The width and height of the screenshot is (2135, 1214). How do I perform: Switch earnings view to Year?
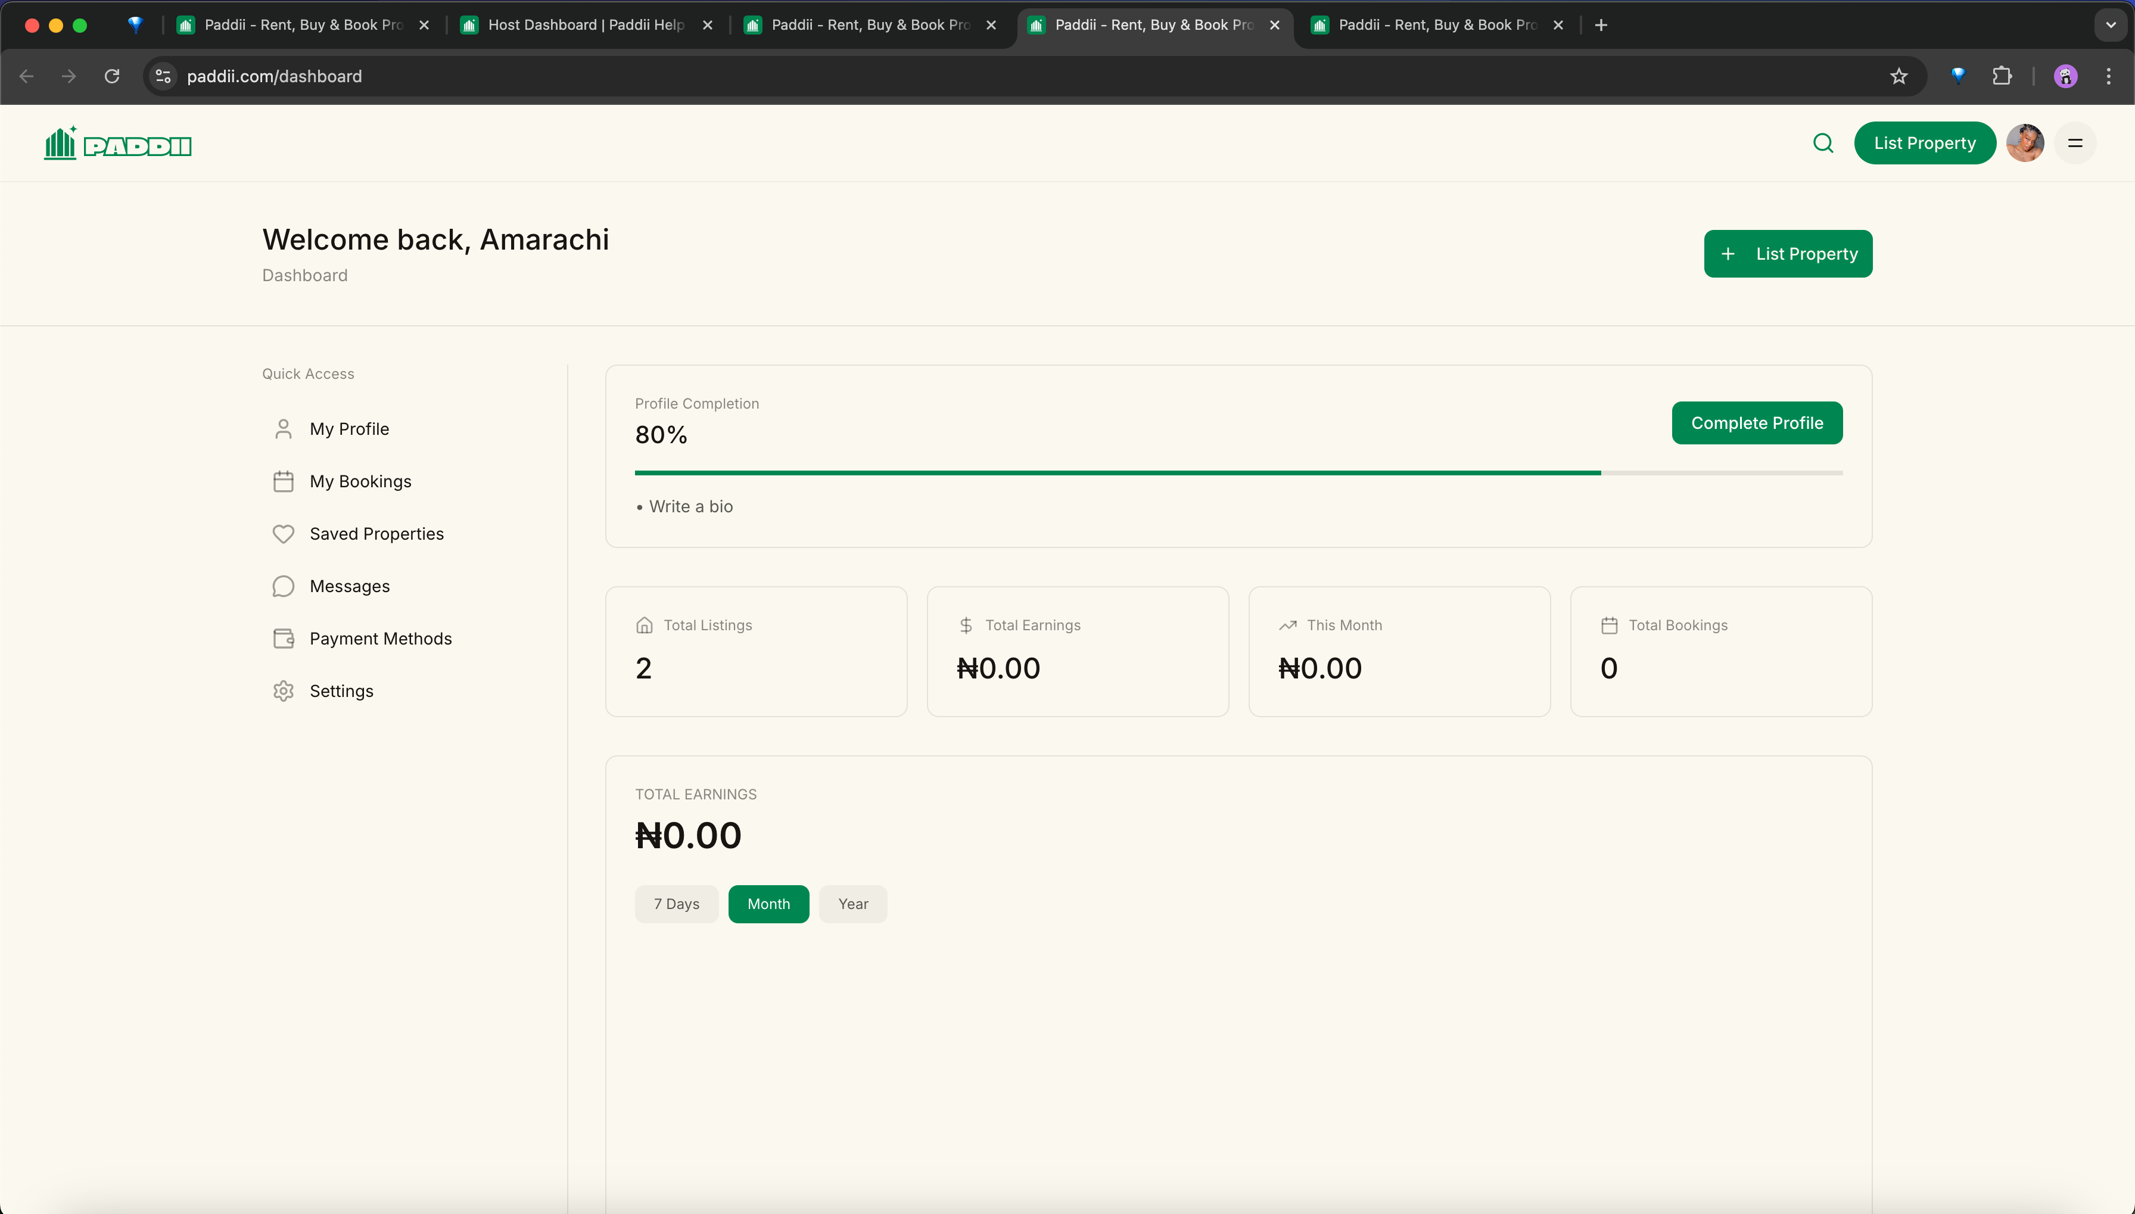[x=852, y=904]
